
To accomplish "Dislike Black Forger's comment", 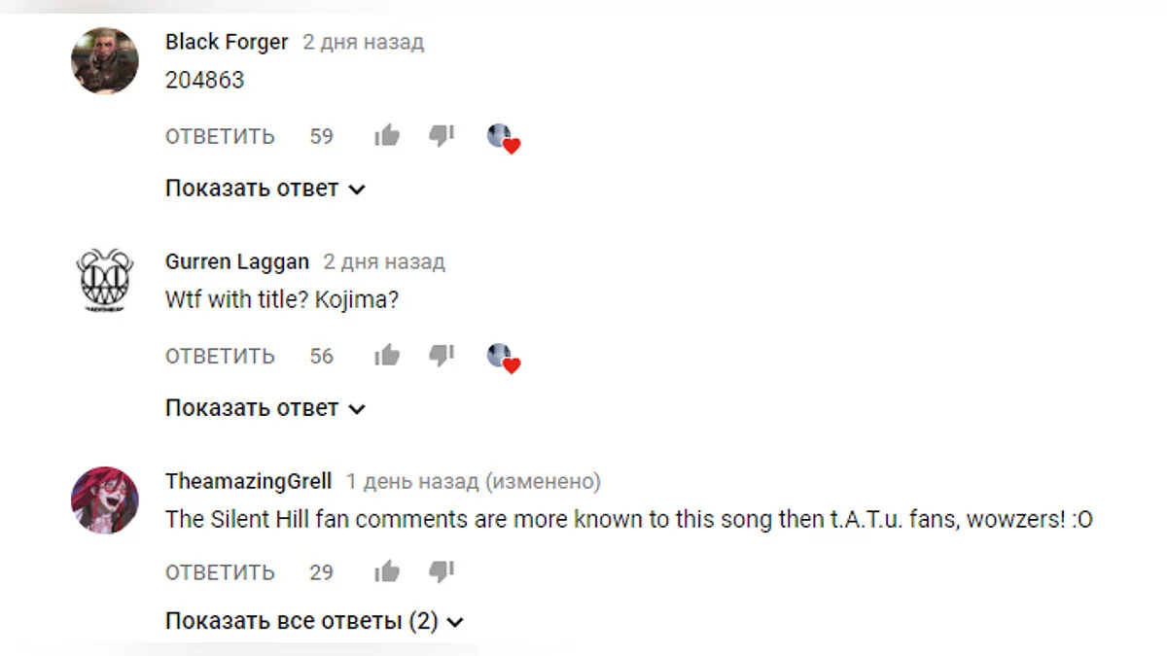I will [x=442, y=136].
